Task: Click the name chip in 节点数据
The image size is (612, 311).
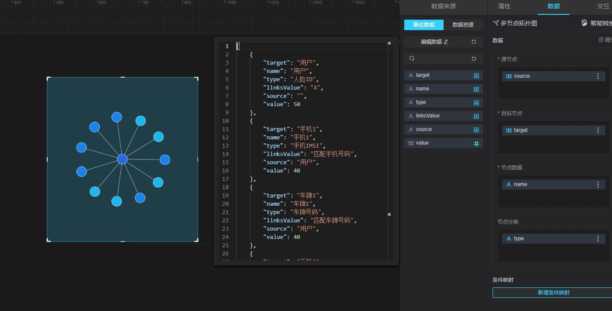Action: [553, 184]
